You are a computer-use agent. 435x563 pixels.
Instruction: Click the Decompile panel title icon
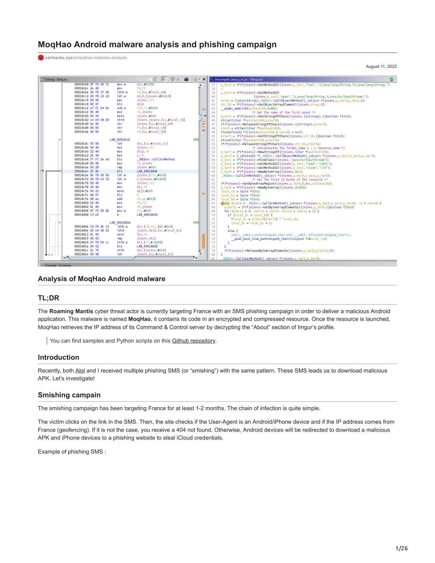[212, 79]
